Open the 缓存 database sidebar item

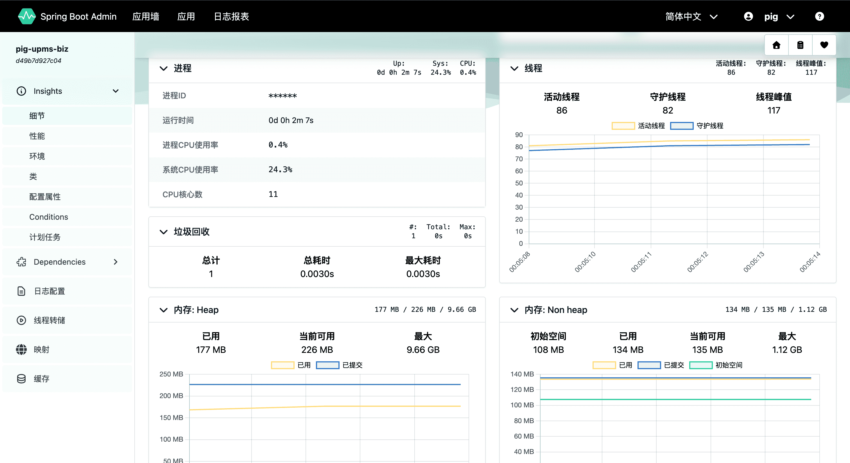point(41,379)
